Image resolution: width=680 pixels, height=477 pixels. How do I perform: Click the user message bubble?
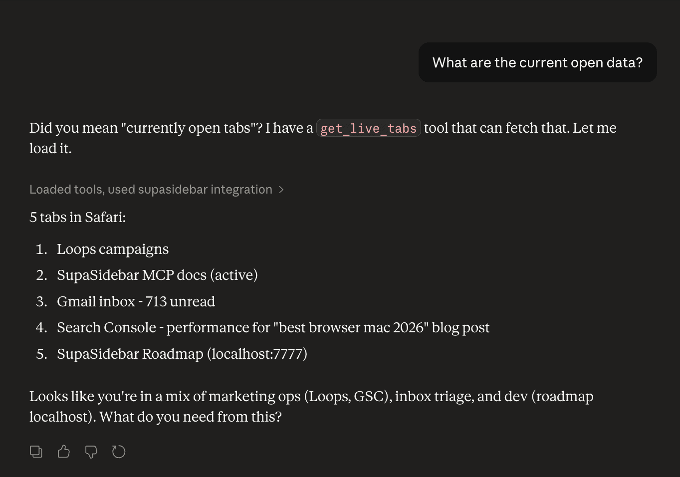(x=537, y=62)
